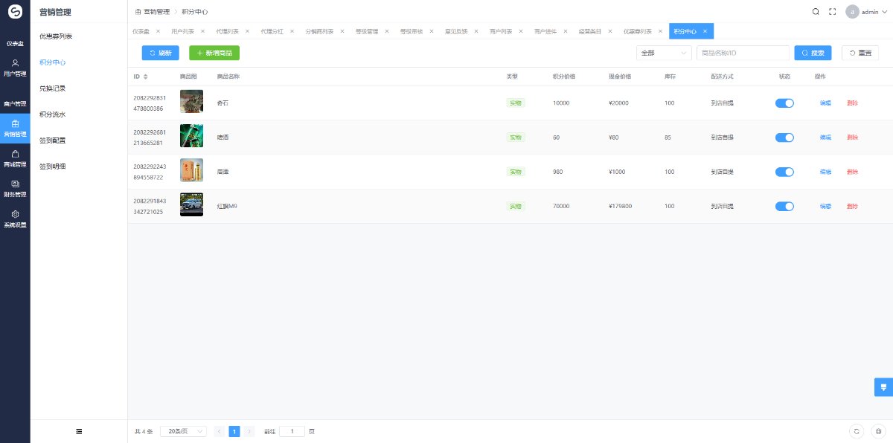Click the 重置 reset button
The width and height of the screenshot is (893, 443).
coord(860,53)
